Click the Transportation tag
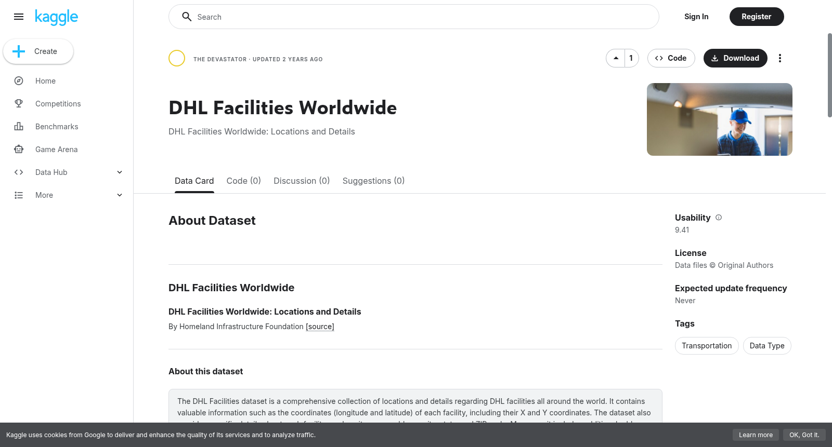Image resolution: width=832 pixels, height=447 pixels. [x=707, y=346]
